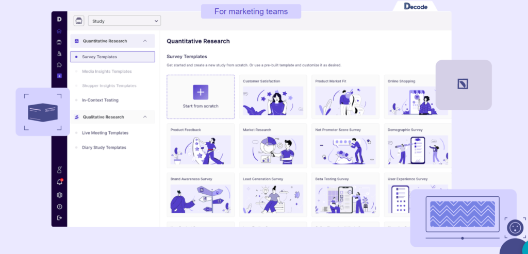Screen dimensions: 528x254
Task: Open the settings gear icon in sidebar
Action: point(60,195)
